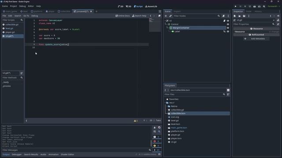Open Scene dock extra options menu

point(228,16)
